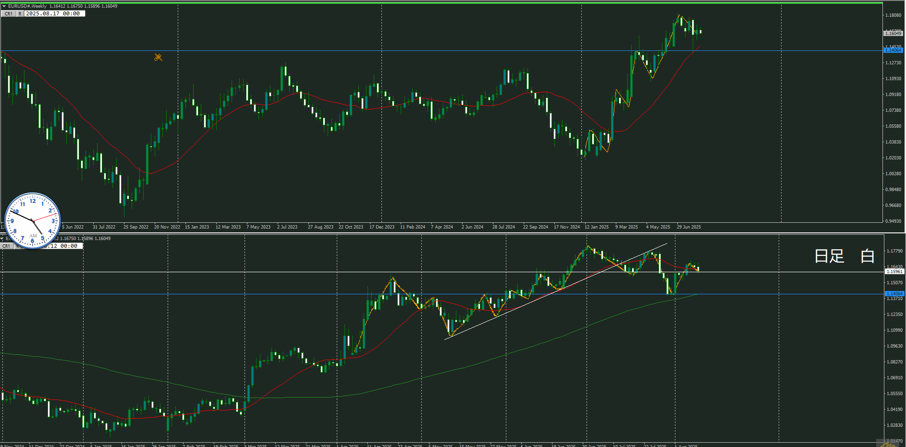Click the 1.10990 price label on daily chart
The width and height of the screenshot is (906, 447).
[x=894, y=330]
